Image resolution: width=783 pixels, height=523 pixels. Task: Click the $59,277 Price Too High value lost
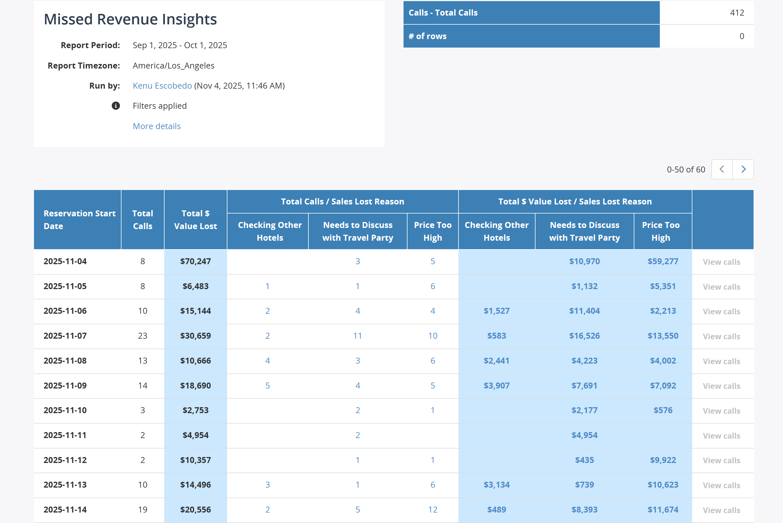pos(663,262)
